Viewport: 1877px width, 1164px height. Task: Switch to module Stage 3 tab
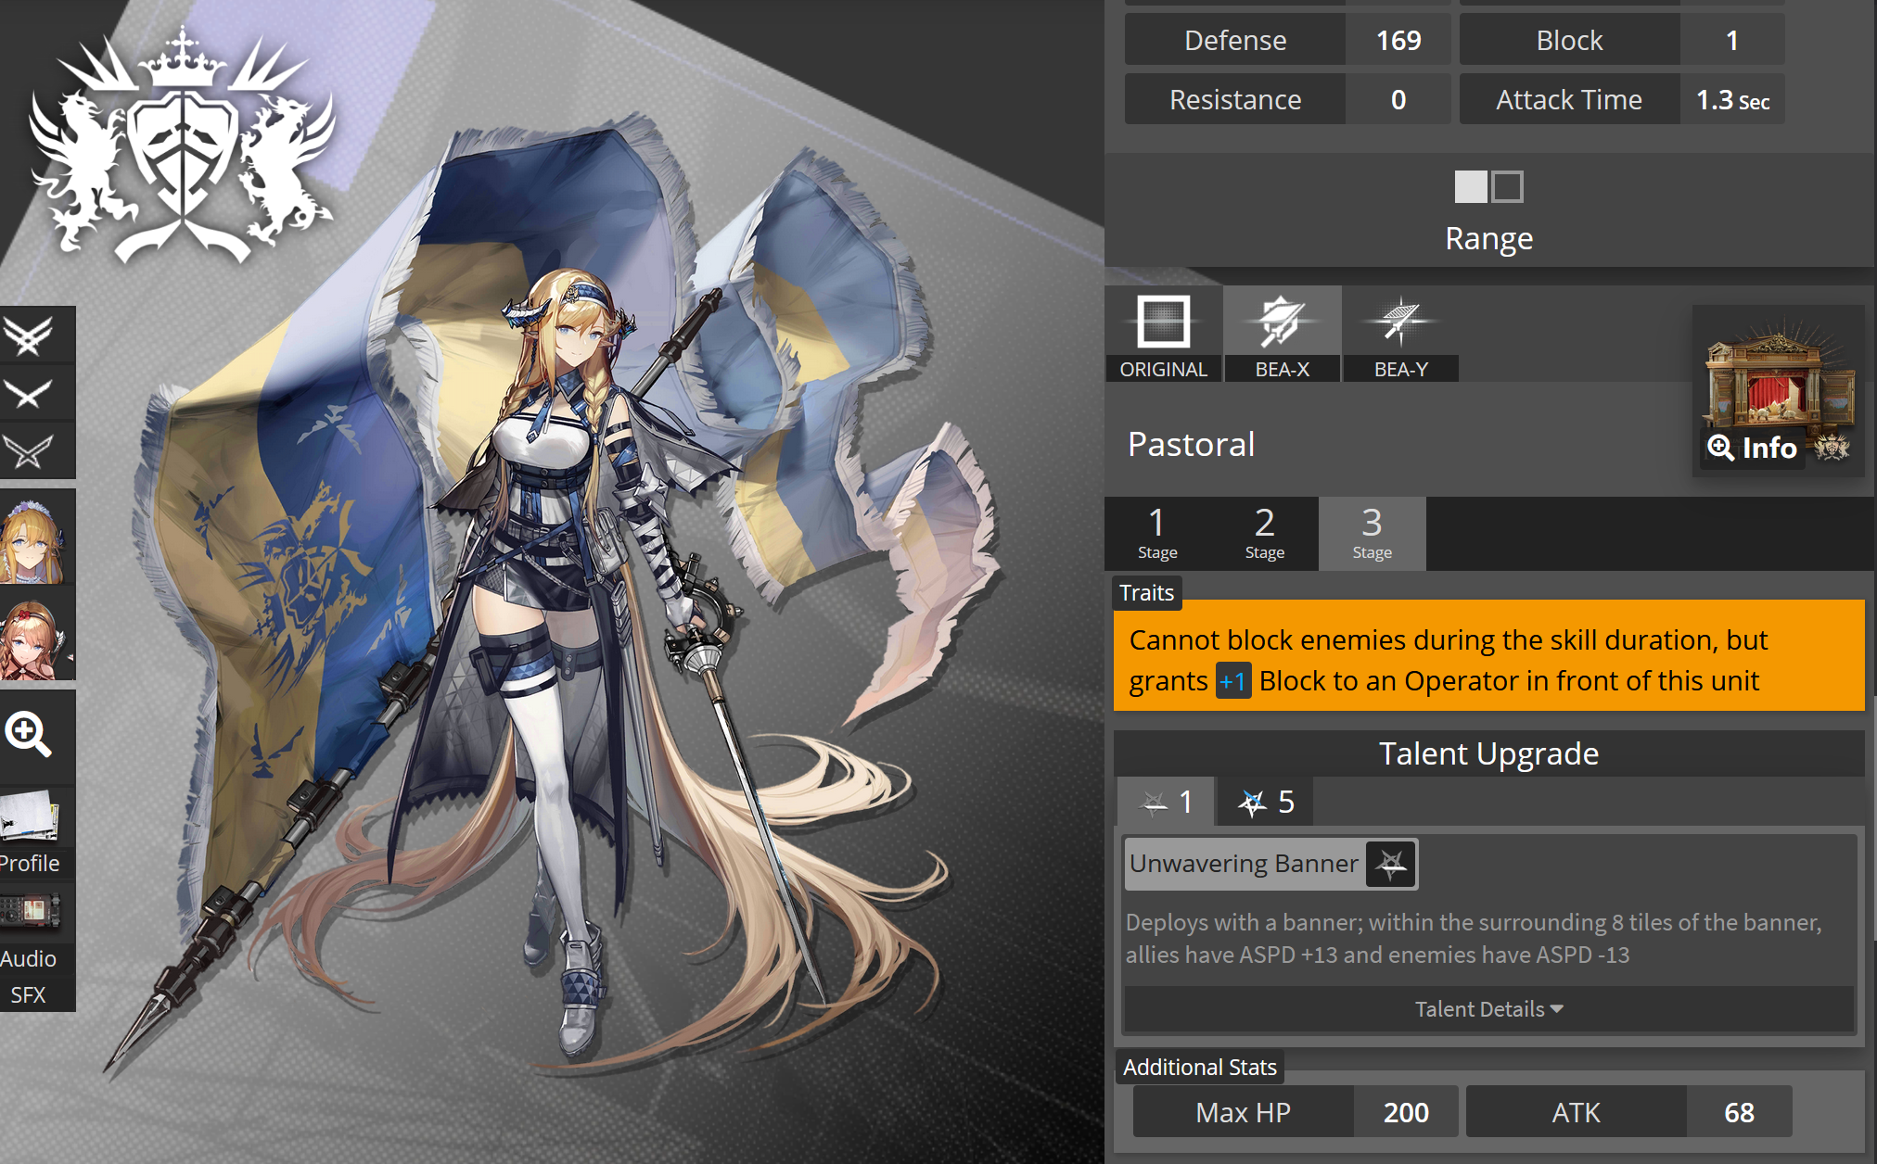point(1372,534)
